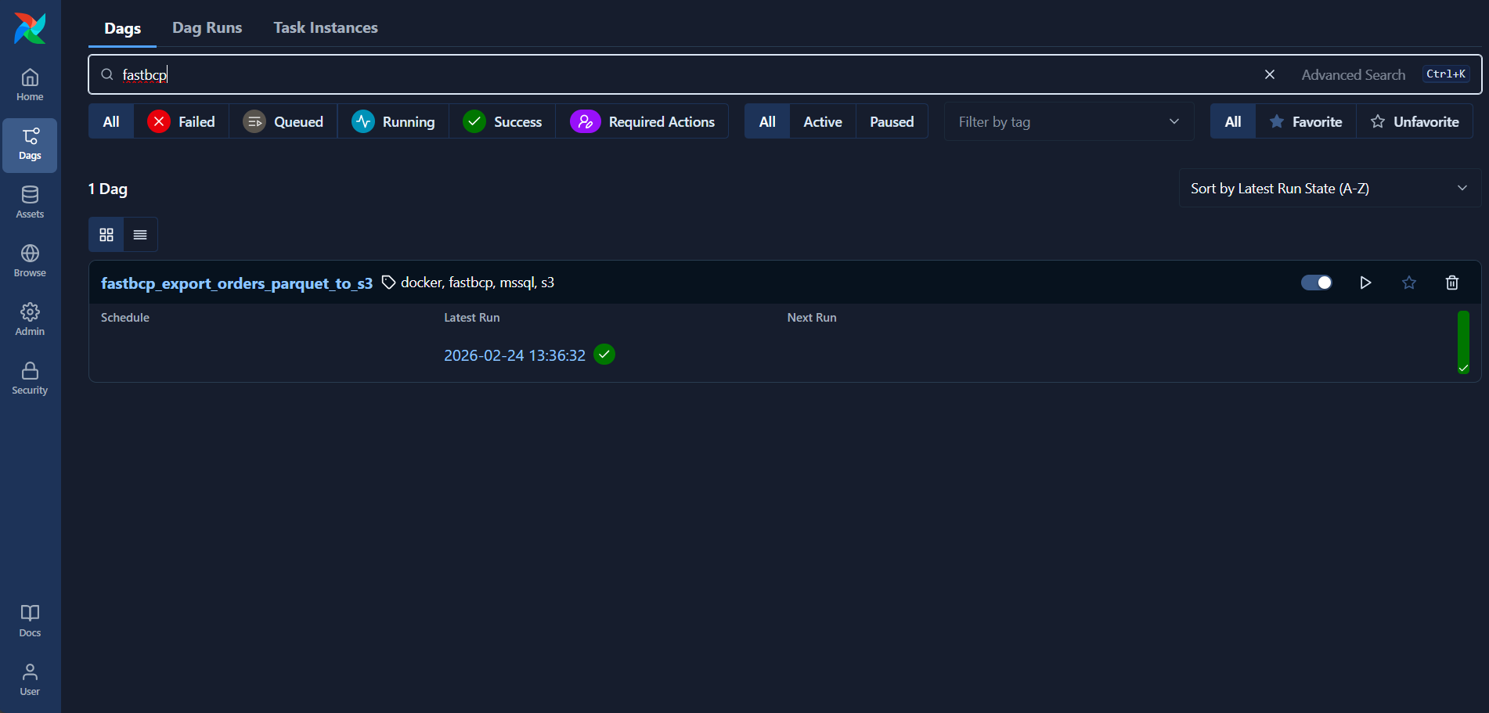Image resolution: width=1489 pixels, height=713 pixels.
Task: Select the Assets icon in the sidebar
Action: 30,201
